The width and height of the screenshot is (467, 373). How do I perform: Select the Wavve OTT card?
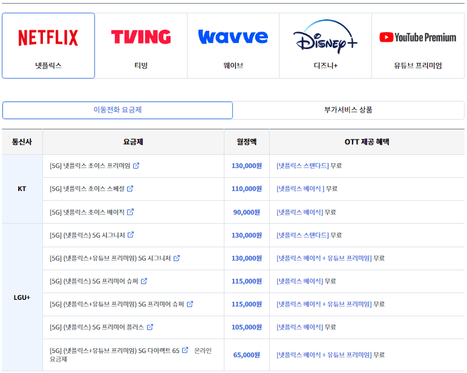coord(234,45)
